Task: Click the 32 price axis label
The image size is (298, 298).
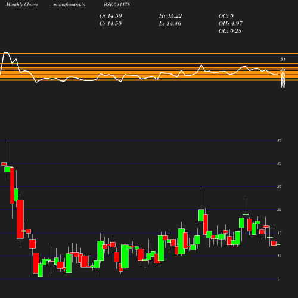Action: 280,163
